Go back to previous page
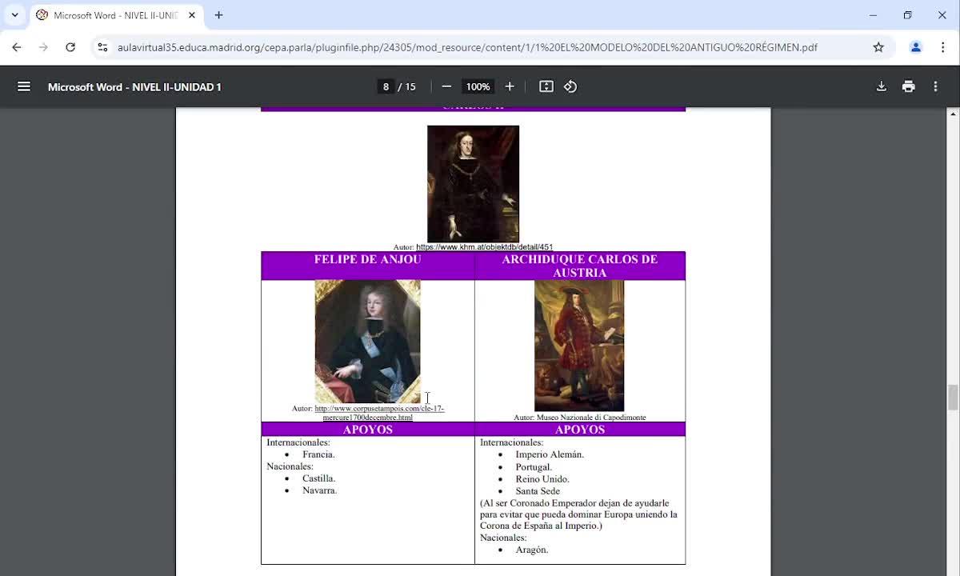This screenshot has width=960, height=576. tap(17, 47)
